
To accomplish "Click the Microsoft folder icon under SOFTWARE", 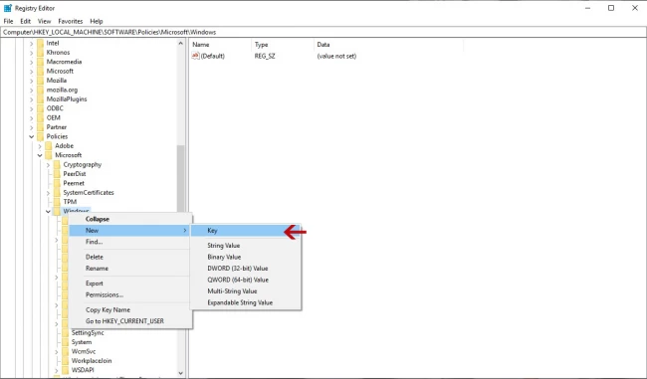I will (40, 71).
